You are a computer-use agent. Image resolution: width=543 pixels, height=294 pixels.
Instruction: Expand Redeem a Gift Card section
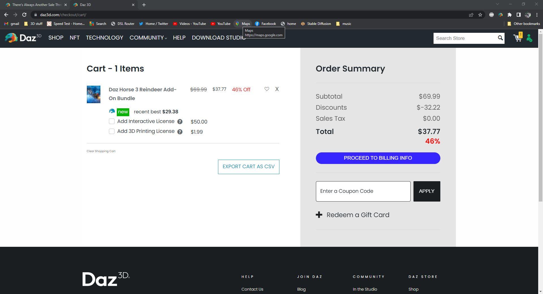click(x=352, y=215)
